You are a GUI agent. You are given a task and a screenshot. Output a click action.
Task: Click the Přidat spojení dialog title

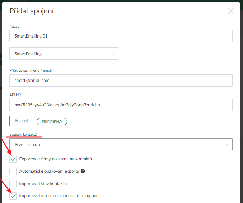(31, 11)
